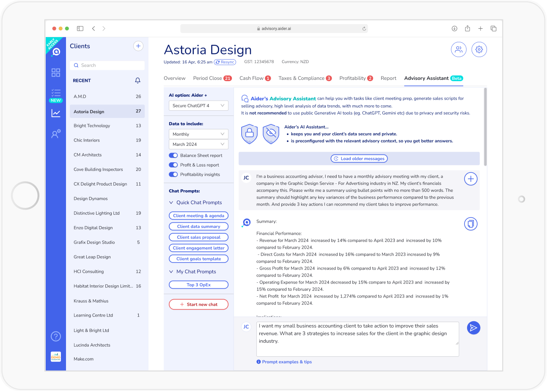
Task: Add a new client with the plus icon
Action: [138, 46]
